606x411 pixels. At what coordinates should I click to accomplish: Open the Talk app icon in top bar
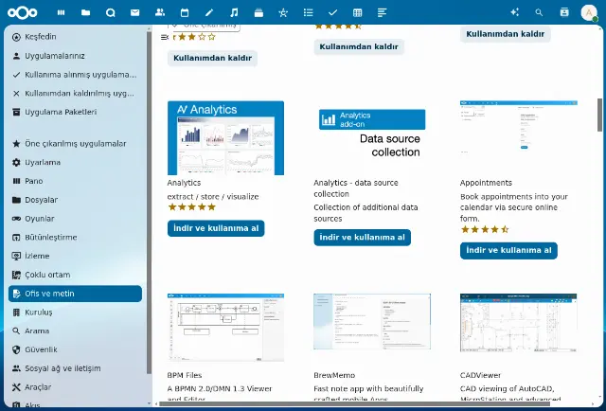pos(111,12)
